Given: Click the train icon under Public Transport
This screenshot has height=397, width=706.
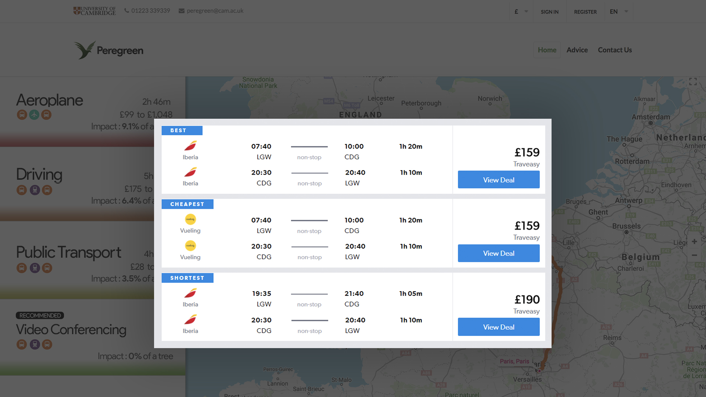Looking at the screenshot, I should pyautogui.click(x=35, y=268).
